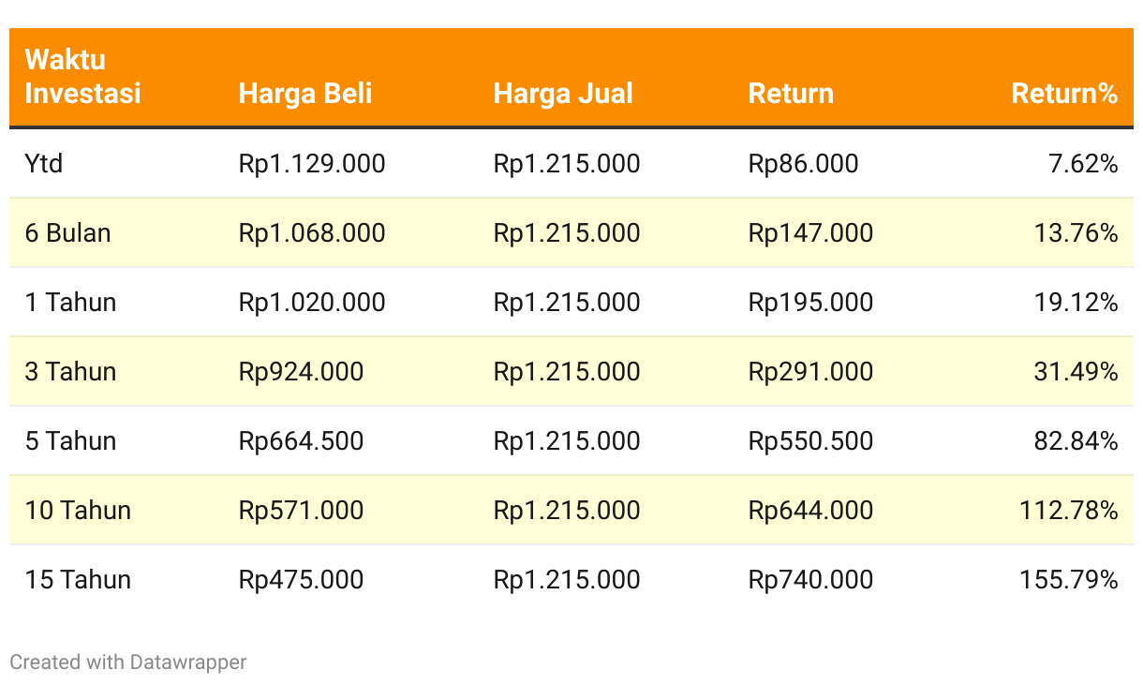Click the 7.62% return percentage cell
Viewport: 1143px width, 684px height.
pyautogui.click(x=1083, y=164)
